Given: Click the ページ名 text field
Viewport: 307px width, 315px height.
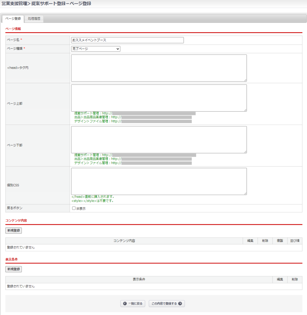Looking at the screenshot, I should (127, 40).
